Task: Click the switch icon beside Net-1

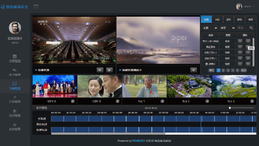Action: (162, 101)
